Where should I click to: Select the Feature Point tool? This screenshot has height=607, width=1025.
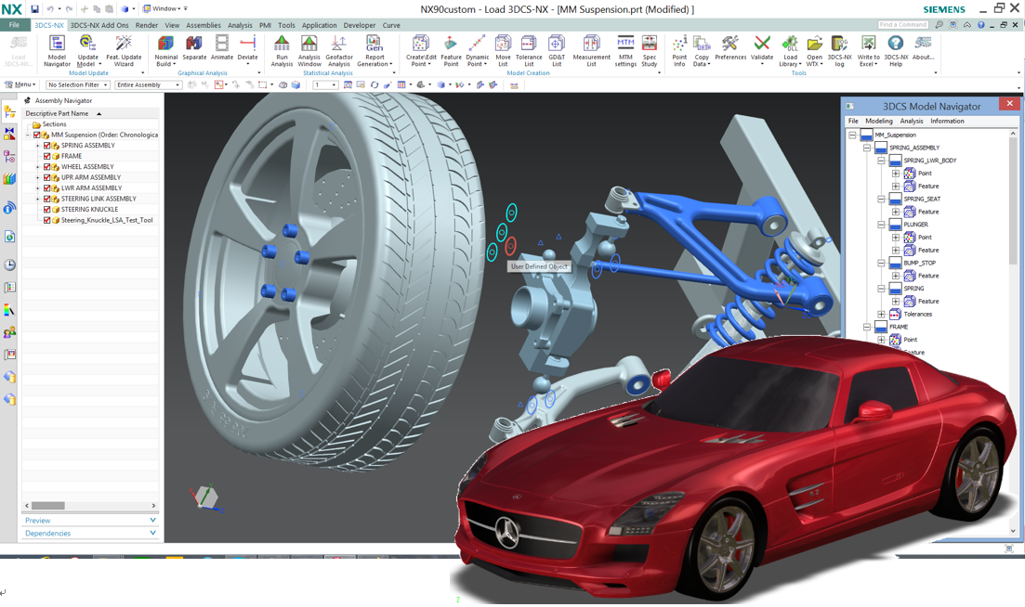[451, 50]
